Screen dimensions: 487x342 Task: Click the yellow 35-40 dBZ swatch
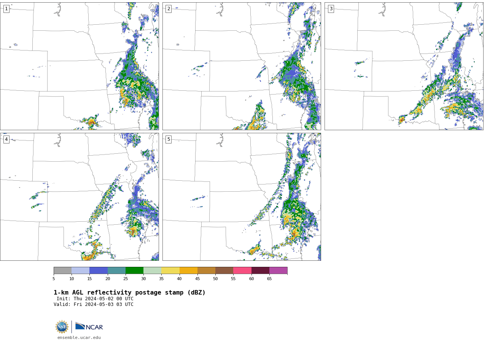point(170,270)
